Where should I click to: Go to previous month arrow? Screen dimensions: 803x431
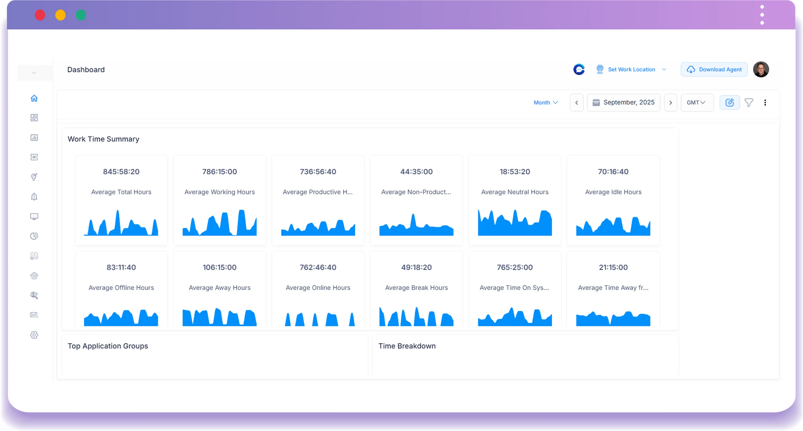tap(576, 102)
